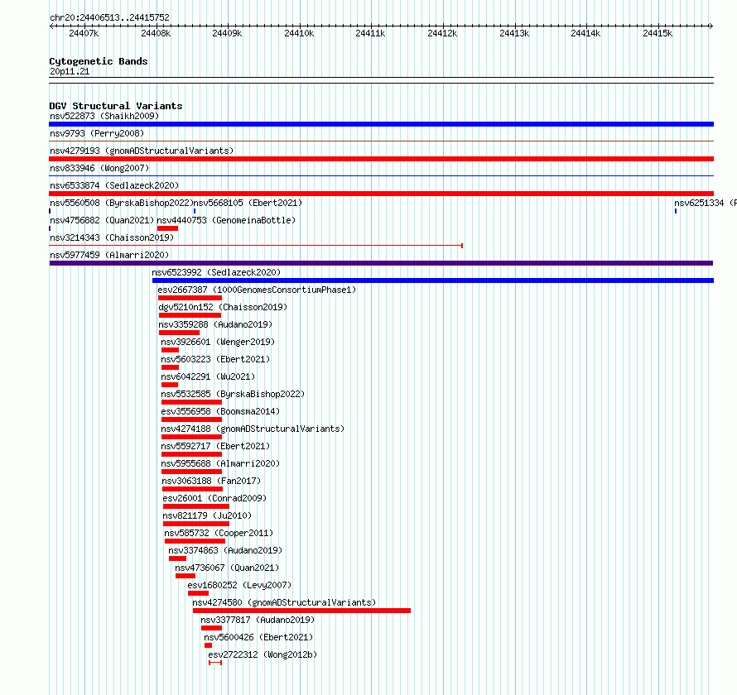Open nsv5600426 (Ebert2021) label
Viewport: 737px width, 695px height.
pos(258,637)
